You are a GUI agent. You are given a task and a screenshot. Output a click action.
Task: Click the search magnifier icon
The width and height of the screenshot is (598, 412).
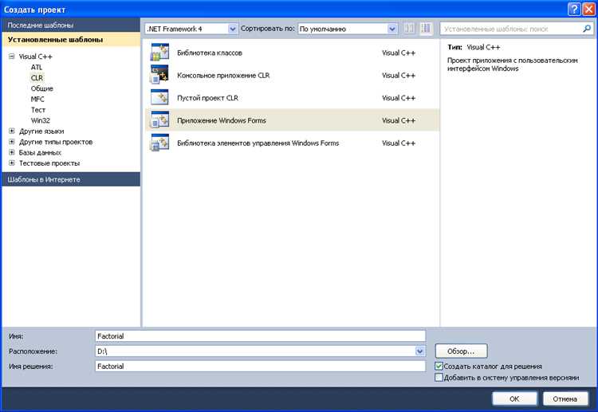coord(587,29)
